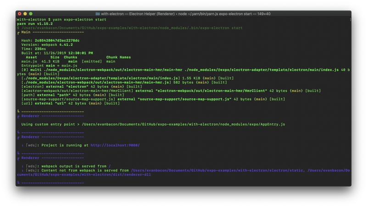The image size is (367, 207).
Task: Click the 'webpack output is served from' line
Action: pyautogui.click(x=66, y=166)
